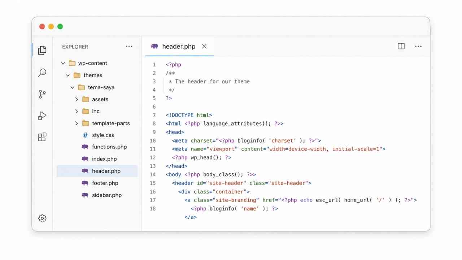This screenshot has height=260, width=462.
Task: Open the Extensions blocks icon
Action: pyautogui.click(x=42, y=137)
